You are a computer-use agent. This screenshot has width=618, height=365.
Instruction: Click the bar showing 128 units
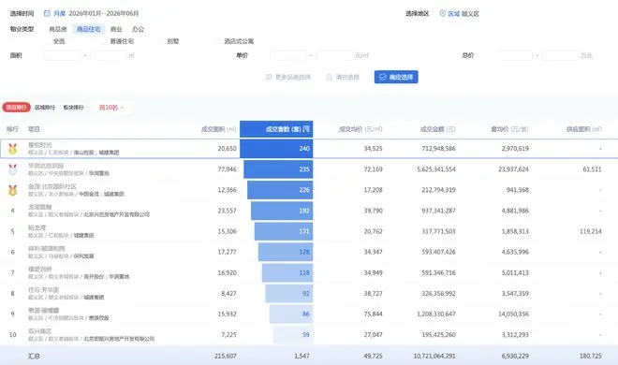[x=286, y=252]
